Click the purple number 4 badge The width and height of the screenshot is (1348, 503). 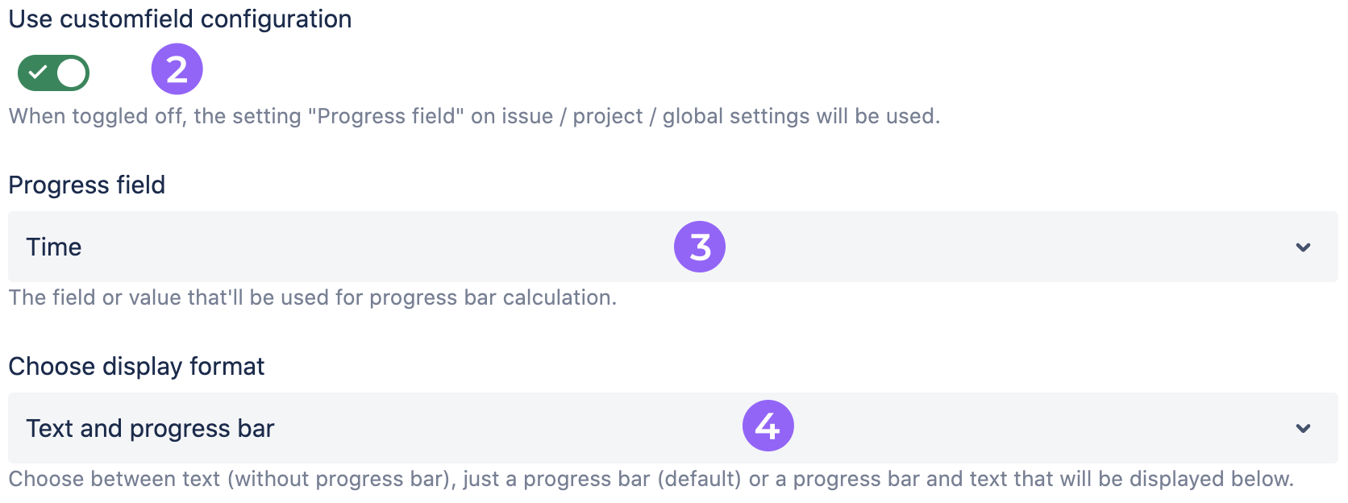pyautogui.click(x=768, y=426)
